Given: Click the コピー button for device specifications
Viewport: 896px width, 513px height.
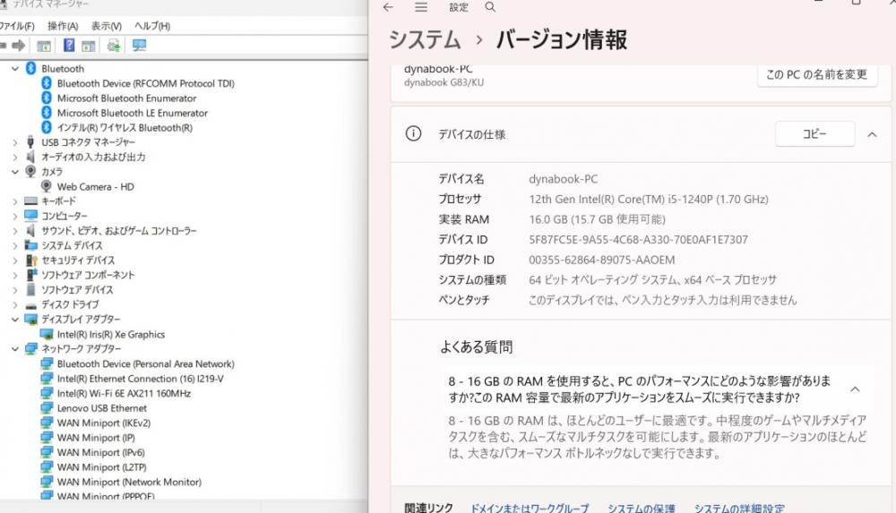Looking at the screenshot, I should tap(814, 133).
